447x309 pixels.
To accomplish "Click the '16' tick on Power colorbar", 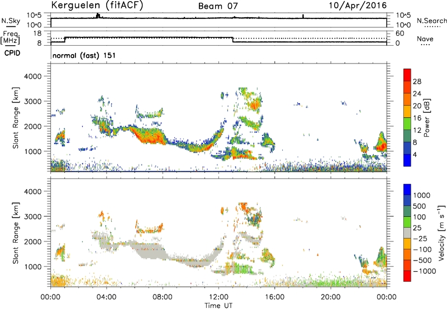I will [x=417, y=118].
